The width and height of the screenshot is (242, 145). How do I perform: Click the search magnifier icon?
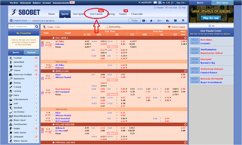pos(37,26)
